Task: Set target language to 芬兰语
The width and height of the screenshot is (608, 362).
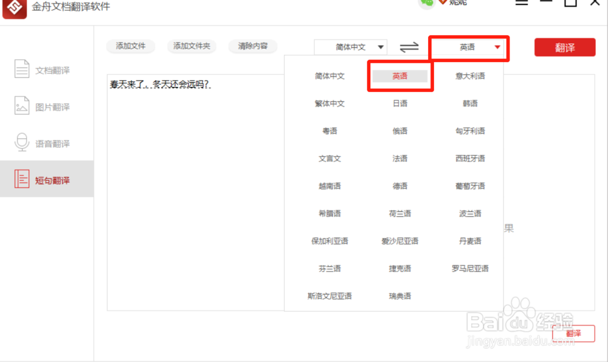Action: point(330,269)
